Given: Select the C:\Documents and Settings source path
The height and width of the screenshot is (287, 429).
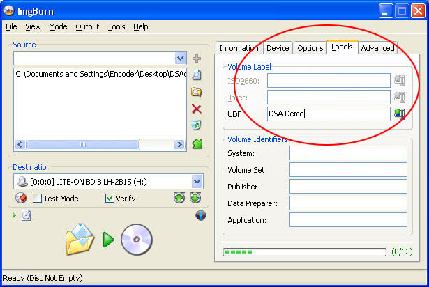Looking at the screenshot, I should click(100, 74).
